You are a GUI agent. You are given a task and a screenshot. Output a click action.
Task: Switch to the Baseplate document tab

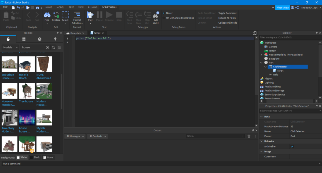(75, 33)
